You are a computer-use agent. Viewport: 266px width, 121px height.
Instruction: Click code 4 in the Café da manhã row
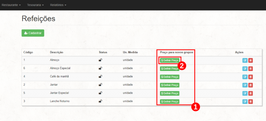pos(24,76)
